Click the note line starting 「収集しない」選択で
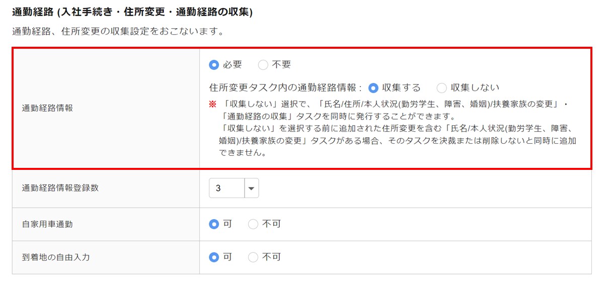The image size is (609, 283). coord(393,104)
